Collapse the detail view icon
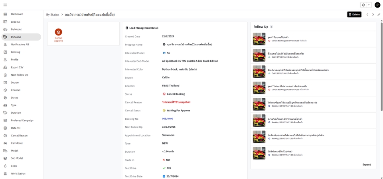383x179 pixels. [x=379, y=14]
